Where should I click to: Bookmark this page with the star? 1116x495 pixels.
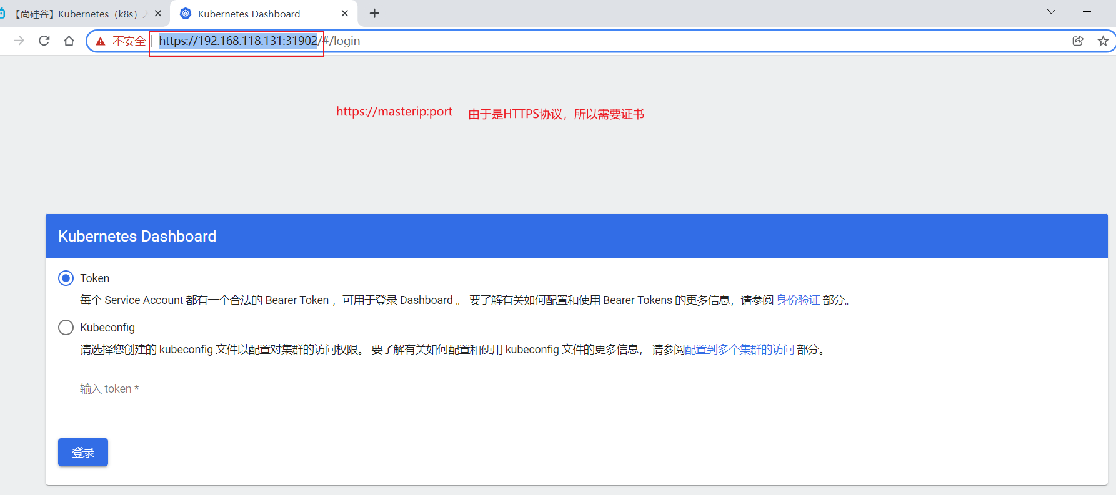(1103, 41)
